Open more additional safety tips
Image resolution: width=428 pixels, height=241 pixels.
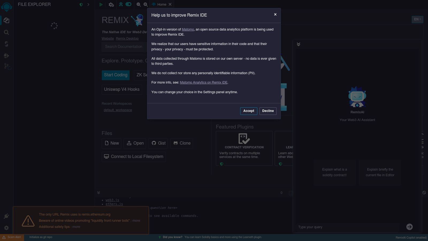(76, 227)
